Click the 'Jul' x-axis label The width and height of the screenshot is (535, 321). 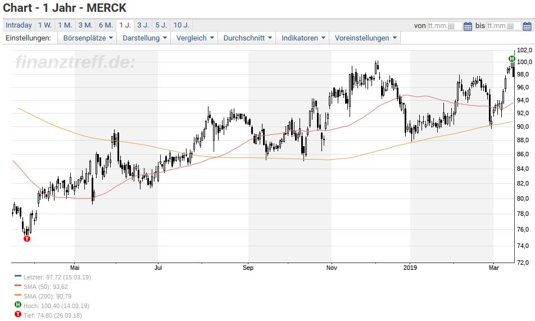[158, 268]
